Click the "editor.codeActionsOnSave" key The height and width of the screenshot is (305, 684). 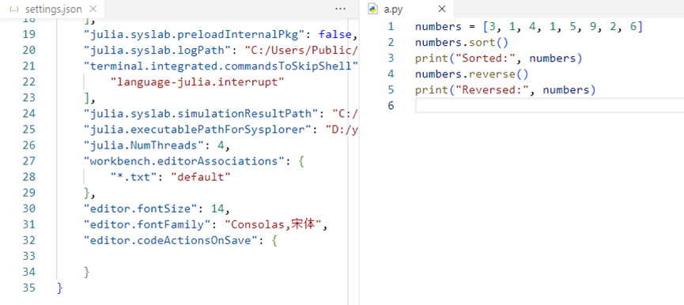coord(171,240)
